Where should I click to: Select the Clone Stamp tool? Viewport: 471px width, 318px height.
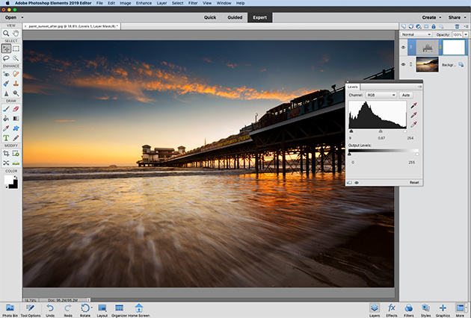coord(16,84)
